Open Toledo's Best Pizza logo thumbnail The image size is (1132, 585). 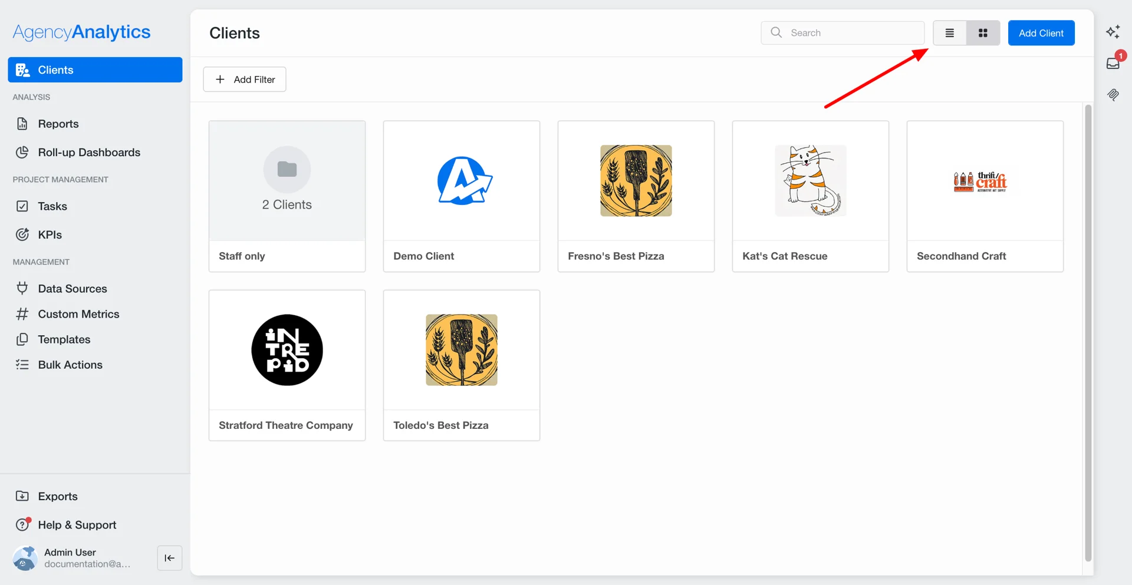tap(462, 350)
